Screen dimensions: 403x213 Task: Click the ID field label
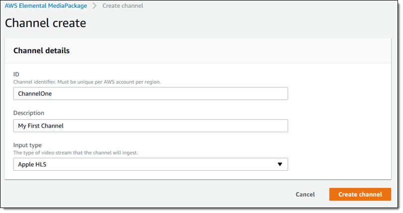coord(16,74)
